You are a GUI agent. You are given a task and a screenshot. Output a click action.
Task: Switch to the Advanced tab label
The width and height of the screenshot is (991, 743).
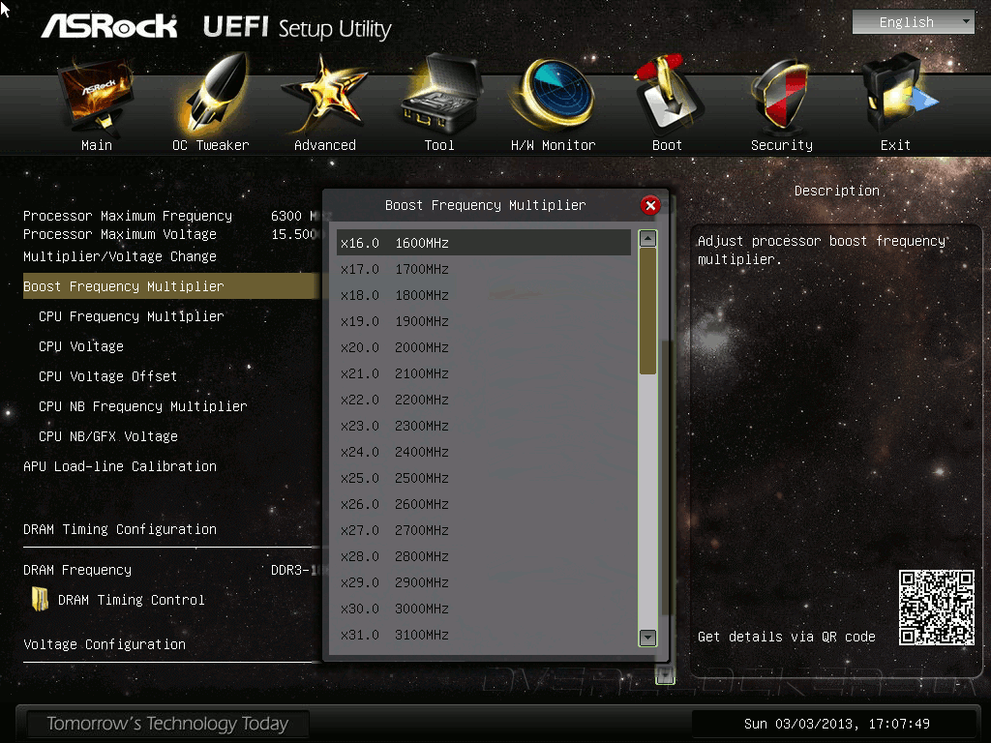(325, 145)
